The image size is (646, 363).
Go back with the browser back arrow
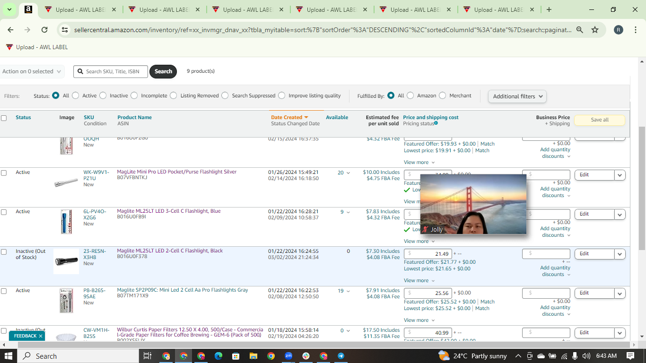tap(10, 30)
